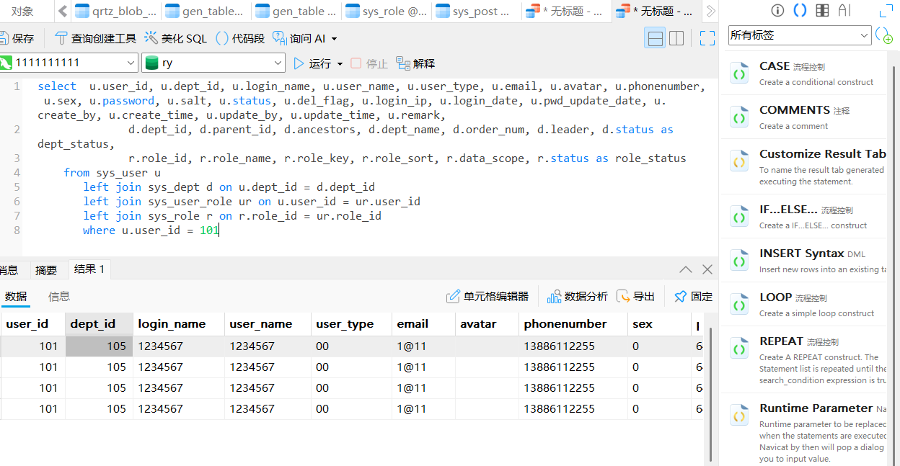Show the 信息 info view
900x466 pixels.
click(x=59, y=296)
